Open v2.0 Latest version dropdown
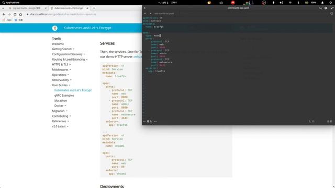This screenshot has height=188, width=335. 60,126
